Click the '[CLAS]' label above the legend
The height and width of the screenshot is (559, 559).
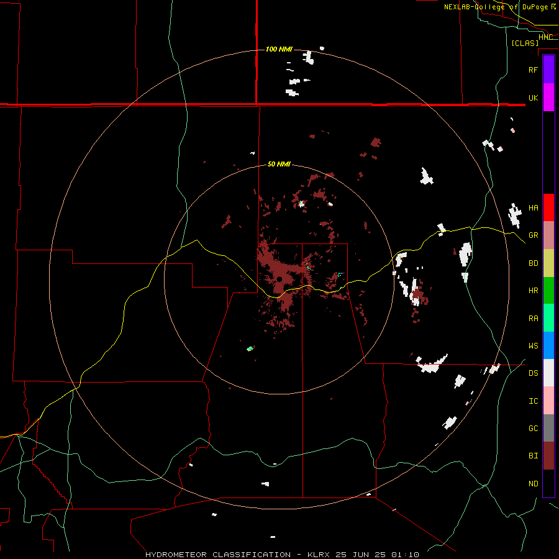coord(525,43)
